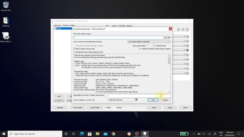Expand the arrow next to the {} button
Screen dimensions: 244x137
click(x=169, y=38)
